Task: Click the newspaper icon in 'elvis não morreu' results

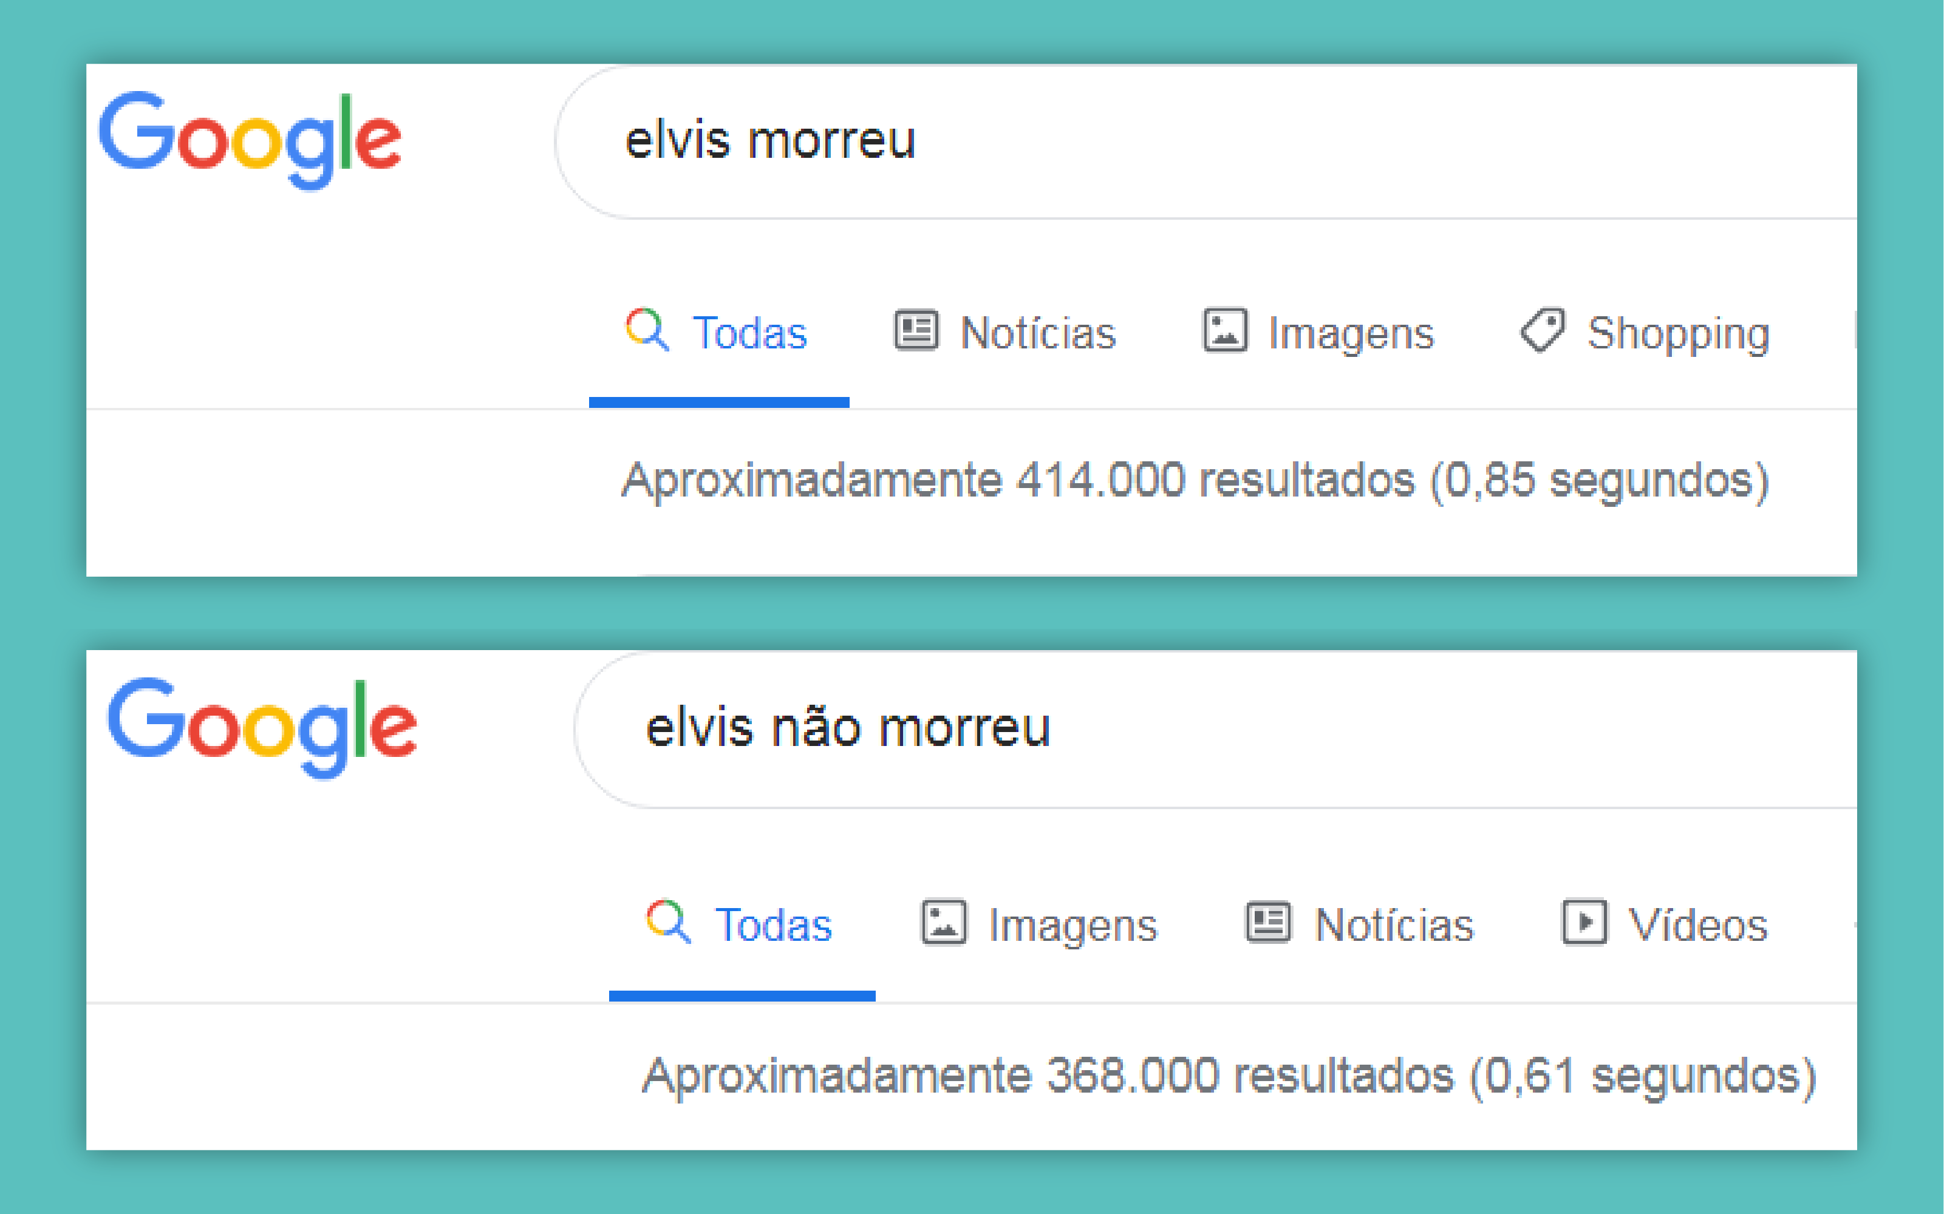Action: (x=1269, y=922)
